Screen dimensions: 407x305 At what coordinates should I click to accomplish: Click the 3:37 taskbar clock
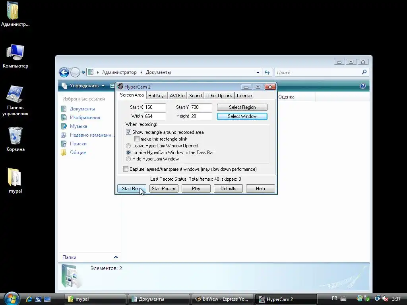pos(396,299)
